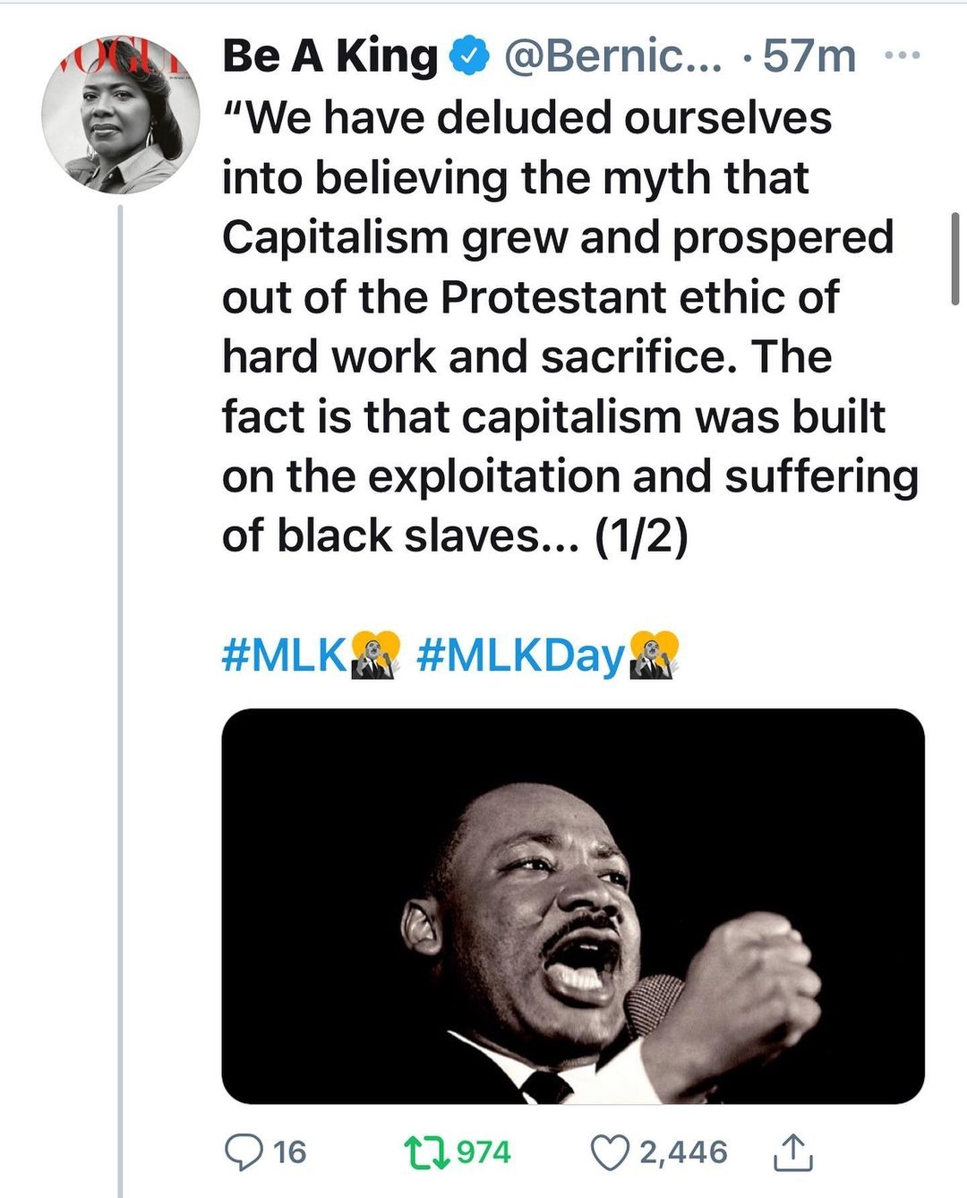967x1198 pixels.
Task: Click the 57m timestamp
Action: tap(809, 56)
